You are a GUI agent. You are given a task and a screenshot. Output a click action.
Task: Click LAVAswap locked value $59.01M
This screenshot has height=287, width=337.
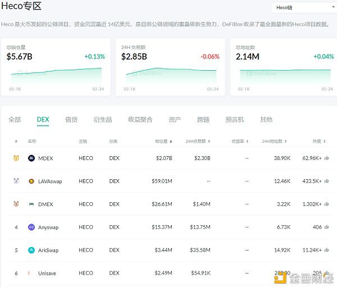[x=162, y=181]
